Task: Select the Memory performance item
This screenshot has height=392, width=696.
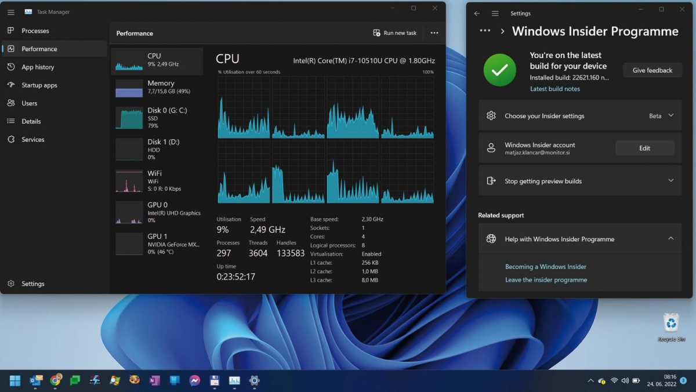Action: coord(157,88)
